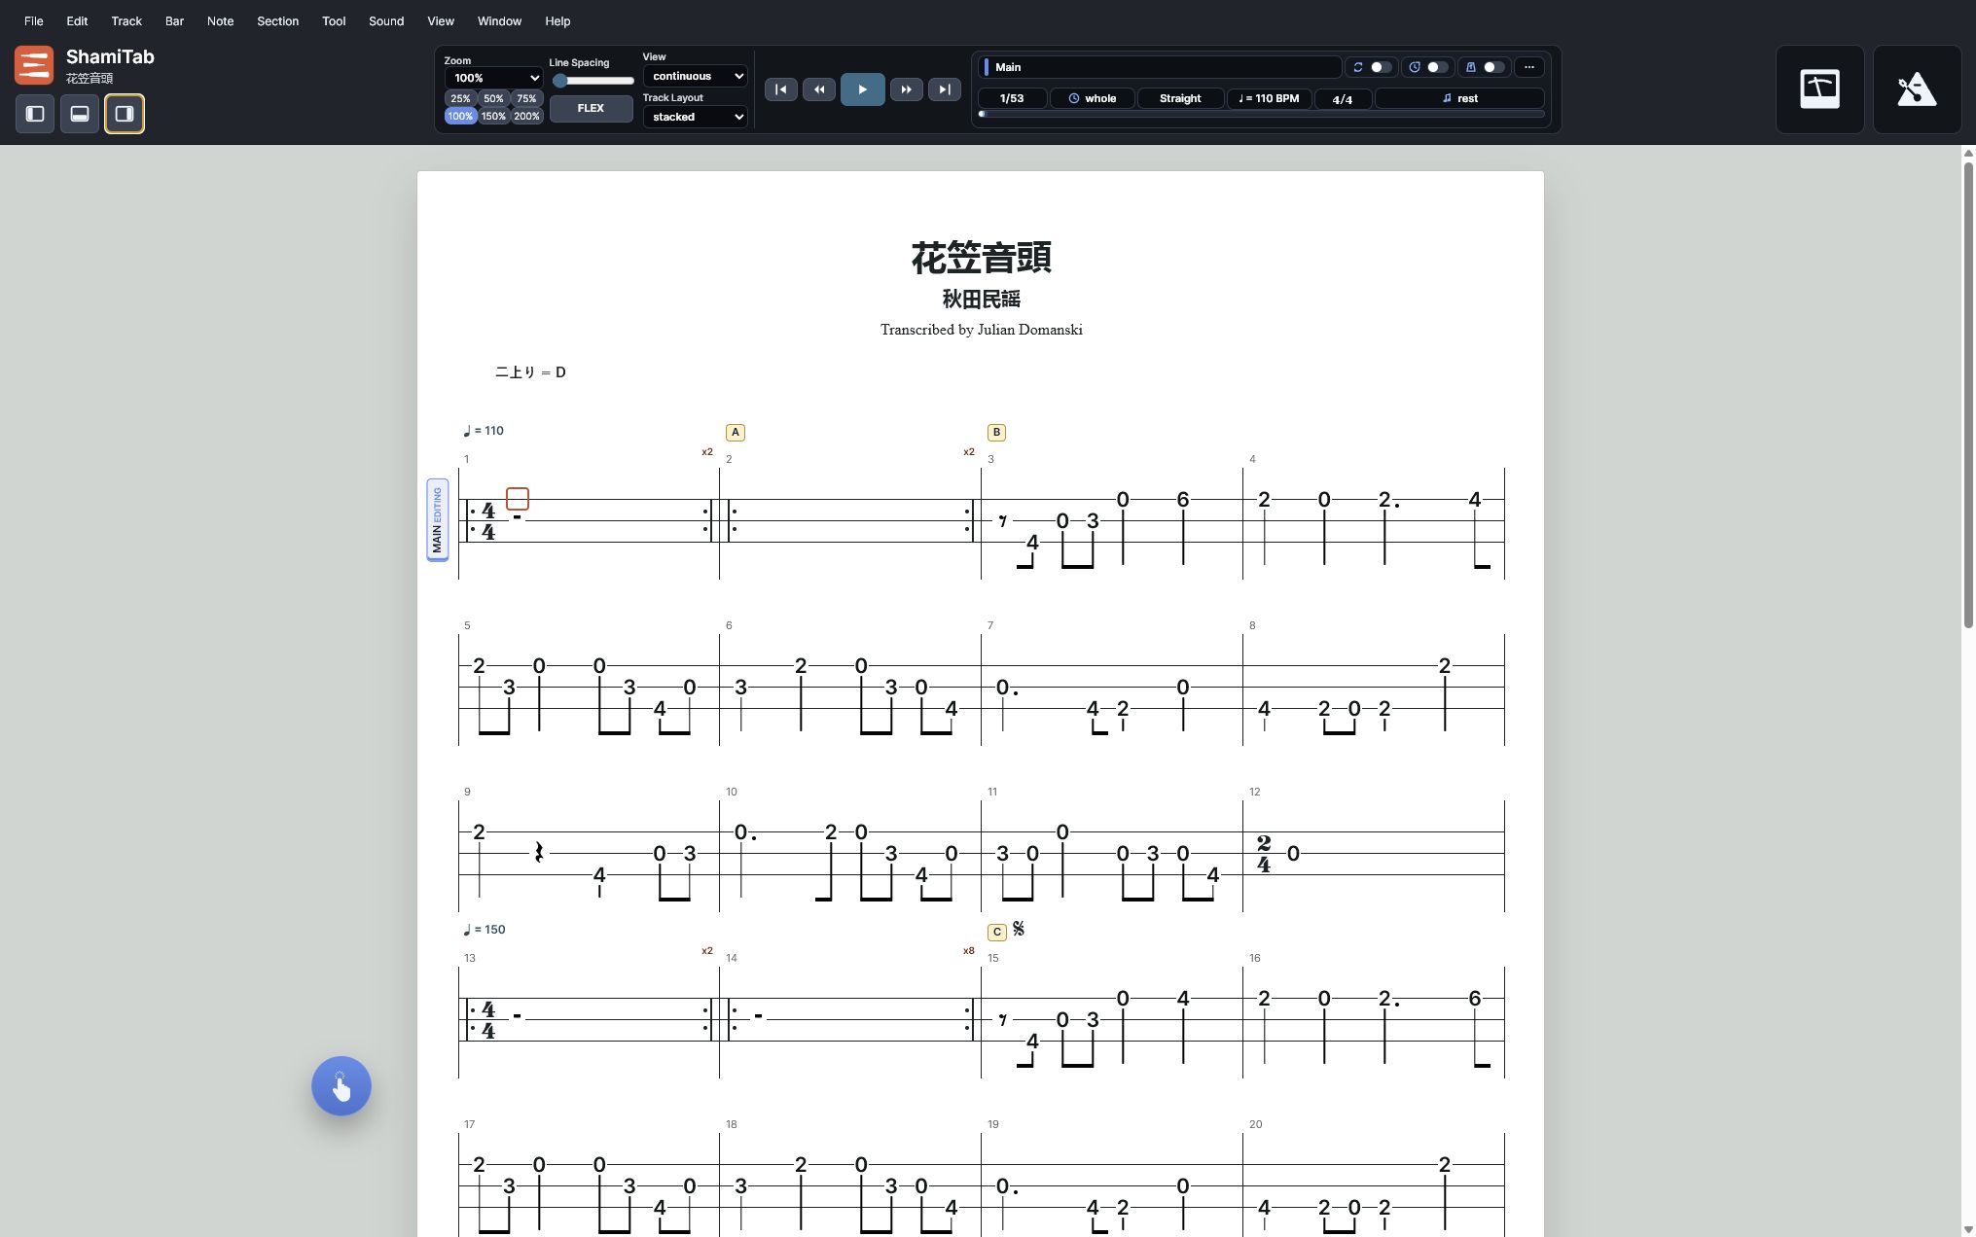
Task: Open the Window menu
Action: [499, 20]
